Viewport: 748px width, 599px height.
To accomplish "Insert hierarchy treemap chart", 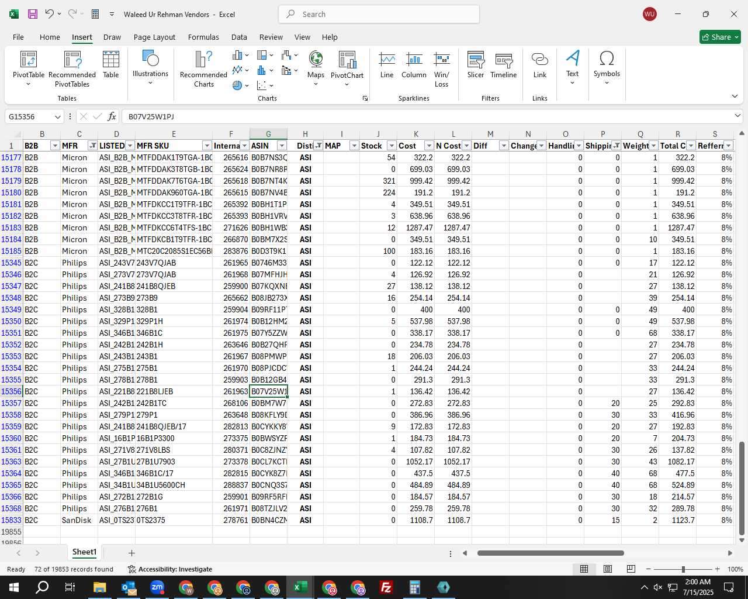I will click(265, 55).
